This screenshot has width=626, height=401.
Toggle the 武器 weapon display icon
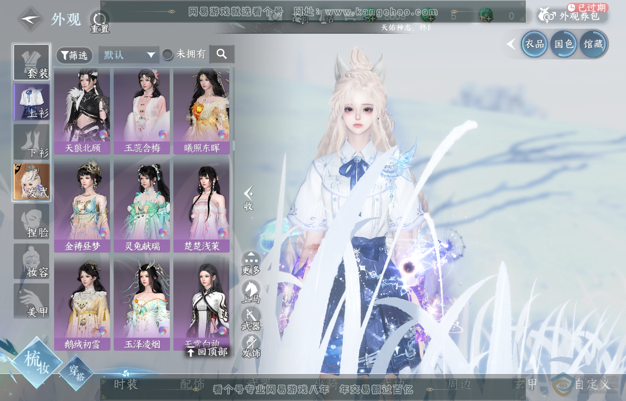point(251,319)
